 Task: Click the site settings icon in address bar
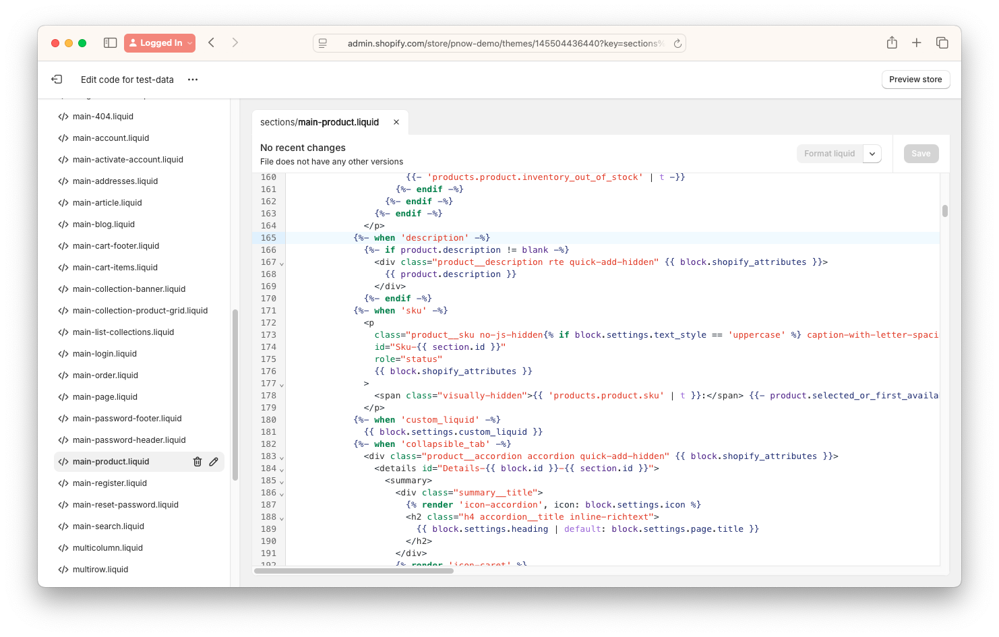[323, 43]
